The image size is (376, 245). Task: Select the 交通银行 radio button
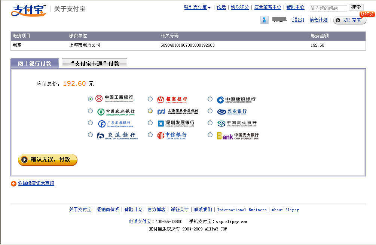tap(90, 135)
